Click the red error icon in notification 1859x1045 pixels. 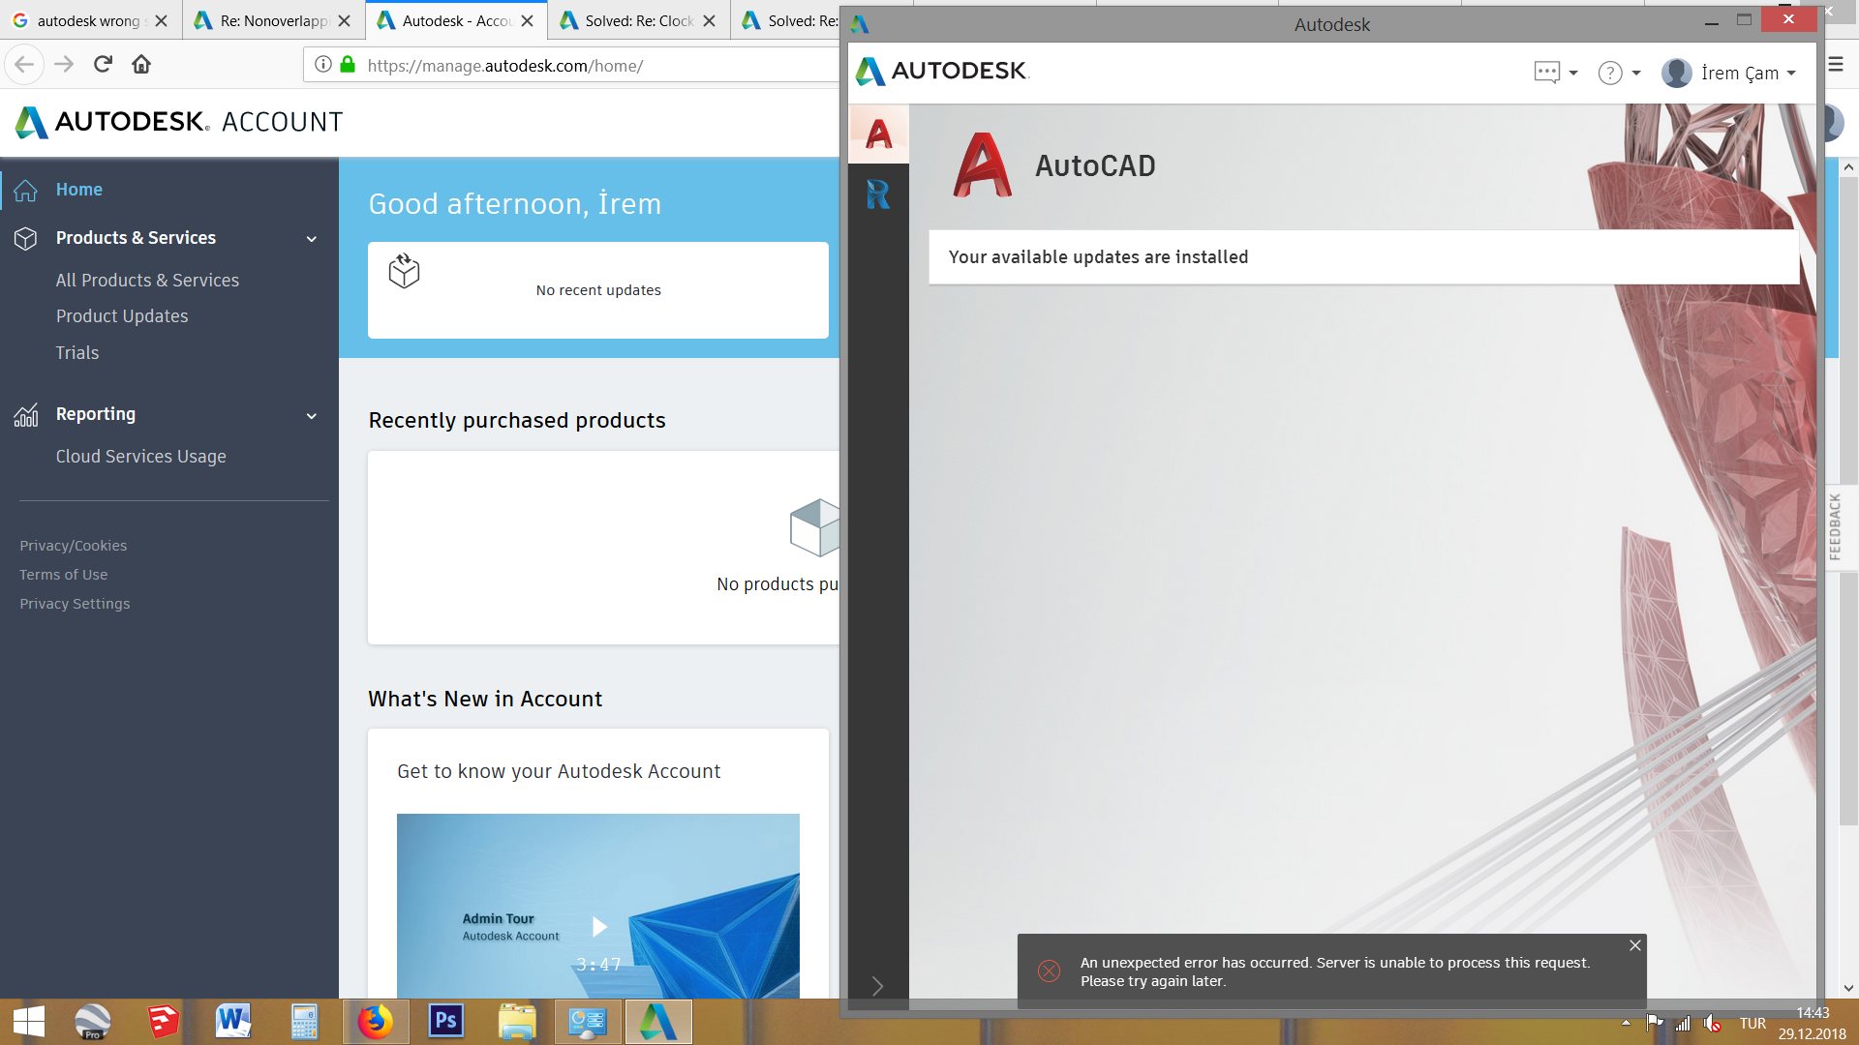point(1049,970)
